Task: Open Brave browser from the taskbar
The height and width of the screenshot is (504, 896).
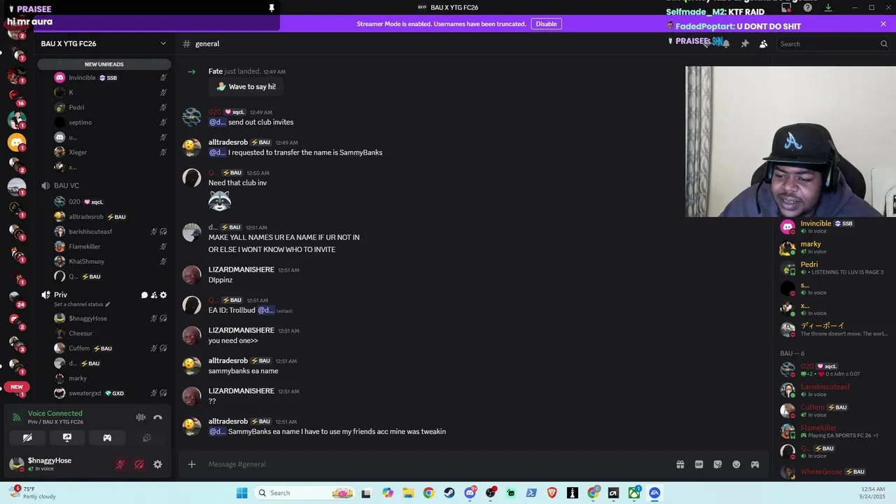Action: pyautogui.click(x=552, y=493)
